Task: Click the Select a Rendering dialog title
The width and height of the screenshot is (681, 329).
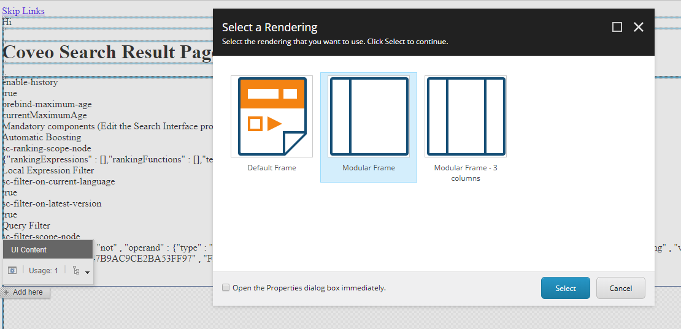Action: (x=270, y=28)
